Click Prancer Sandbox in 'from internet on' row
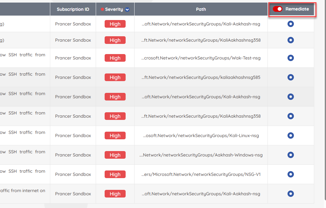The height and width of the screenshot is (208, 326). point(73,194)
